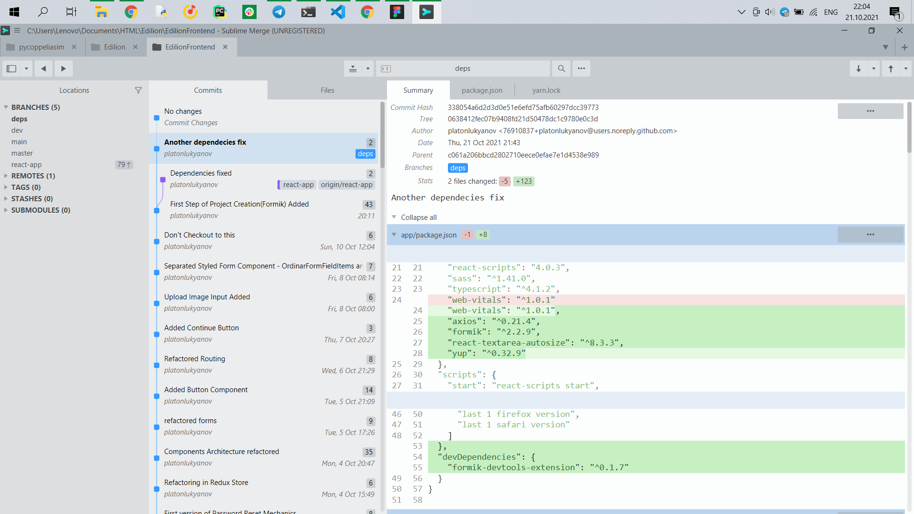Click the deps branch label in summary

[457, 168]
